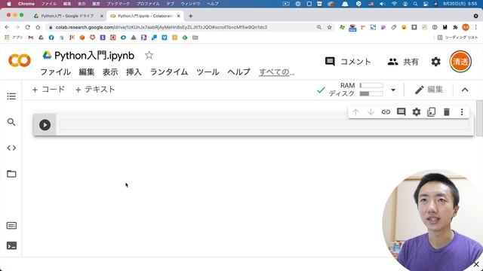Open コメント comments panel
The height and width of the screenshot is (271, 483).
click(348, 62)
